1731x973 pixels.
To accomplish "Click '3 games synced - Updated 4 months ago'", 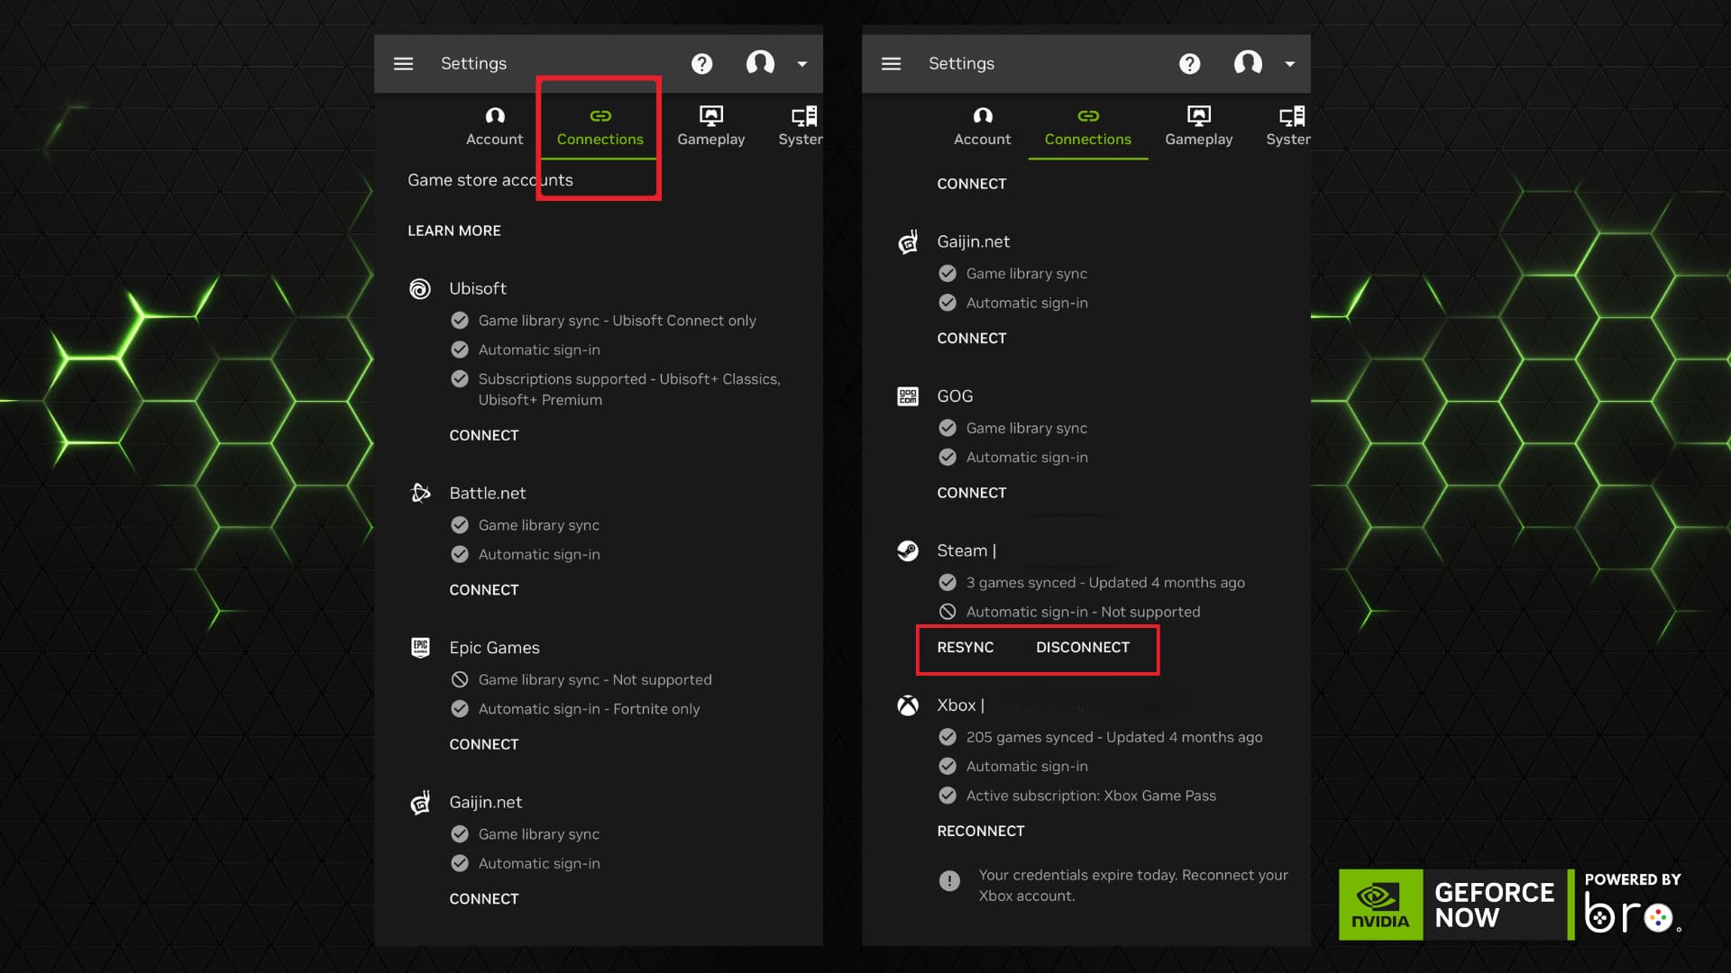I will pyautogui.click(x=1105, y=583).
